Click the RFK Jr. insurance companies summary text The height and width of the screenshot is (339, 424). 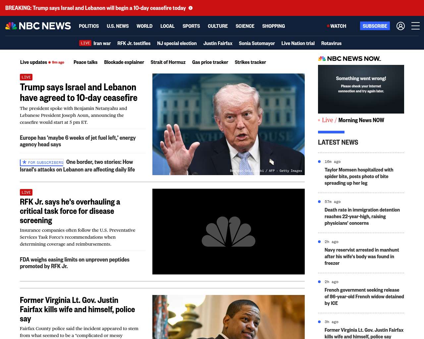pyautogui.click(x=78, y=237)
